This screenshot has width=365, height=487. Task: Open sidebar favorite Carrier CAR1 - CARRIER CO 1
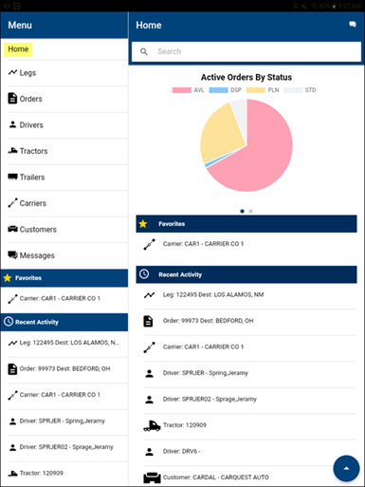click(x=64, y=299)
